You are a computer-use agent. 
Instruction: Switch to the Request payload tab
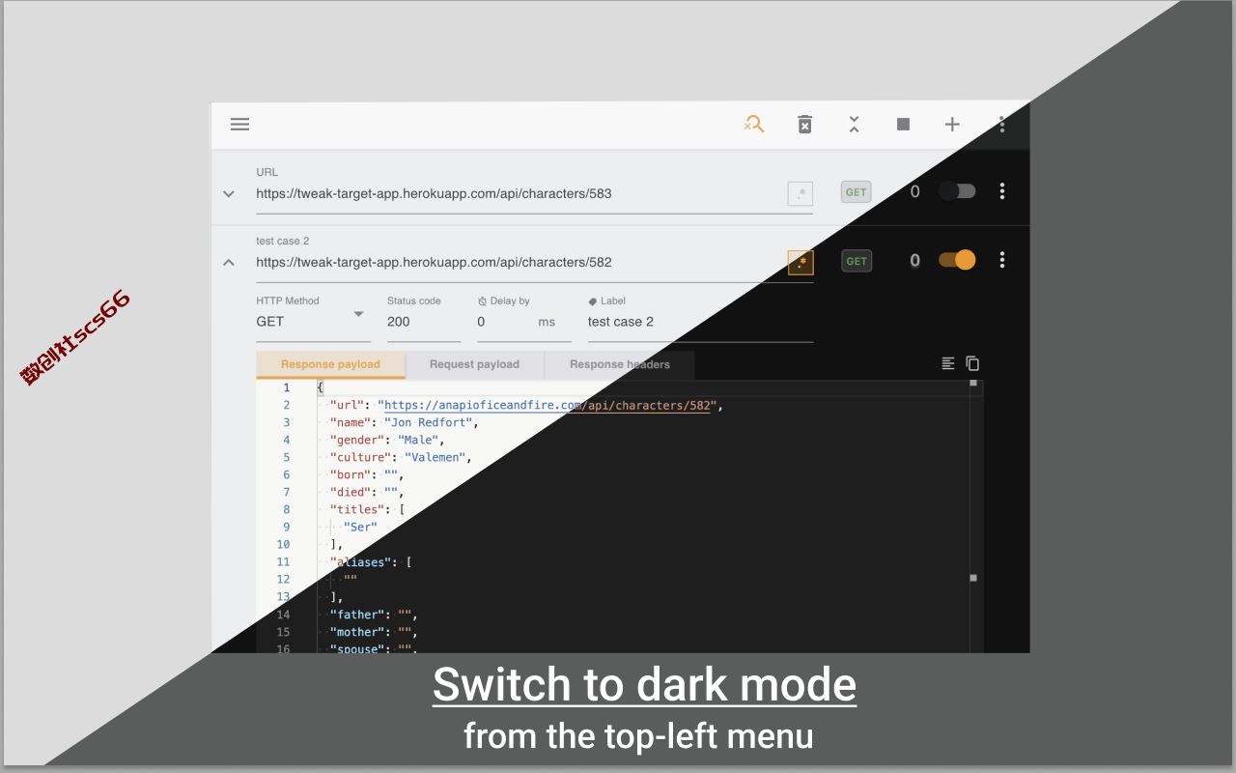pos(474,364)
